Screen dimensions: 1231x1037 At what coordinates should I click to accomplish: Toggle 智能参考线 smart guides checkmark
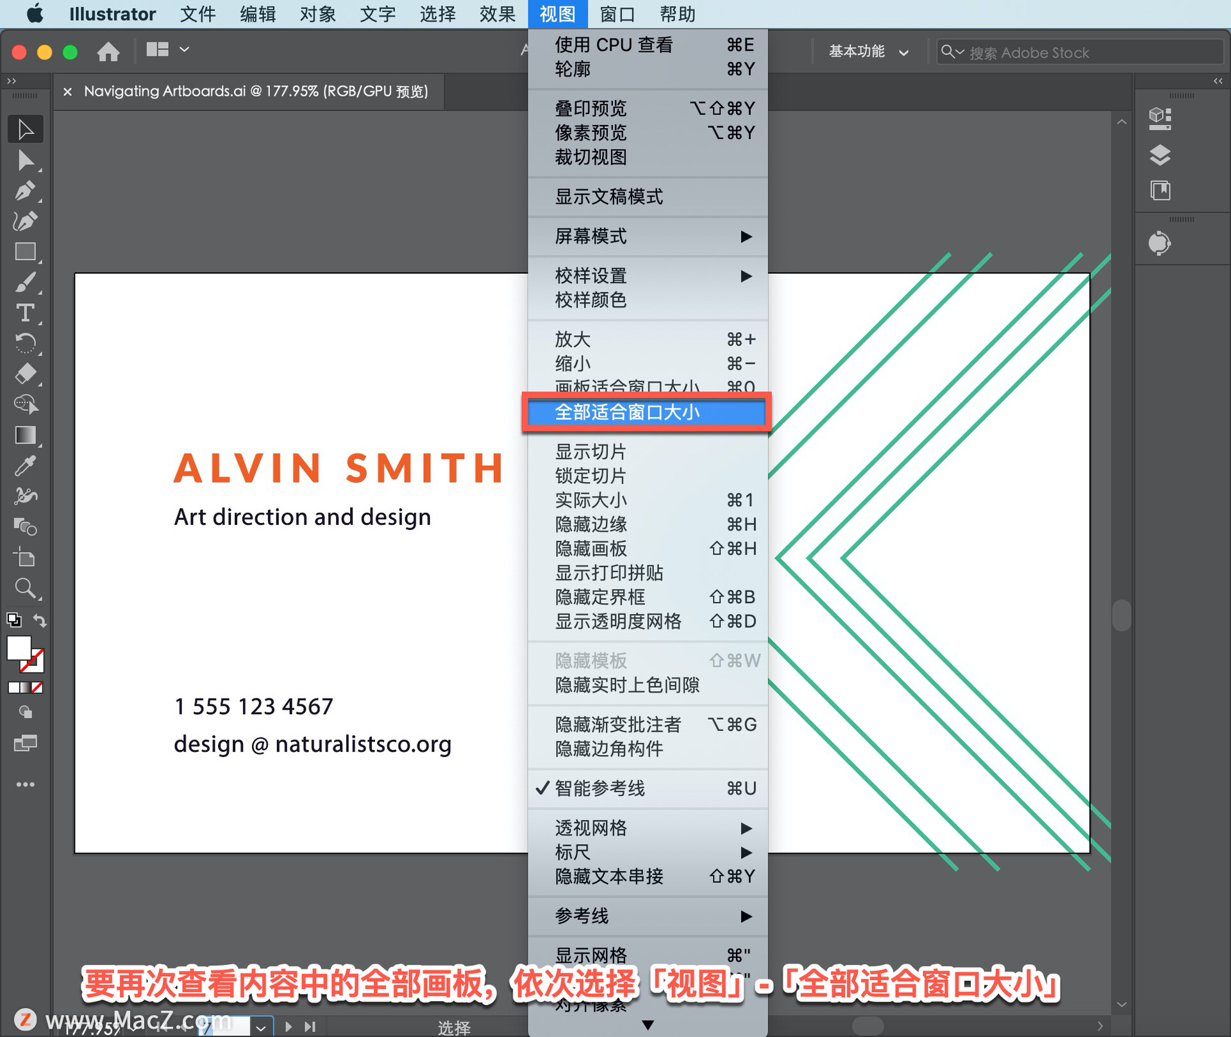[x=648, y=788]
